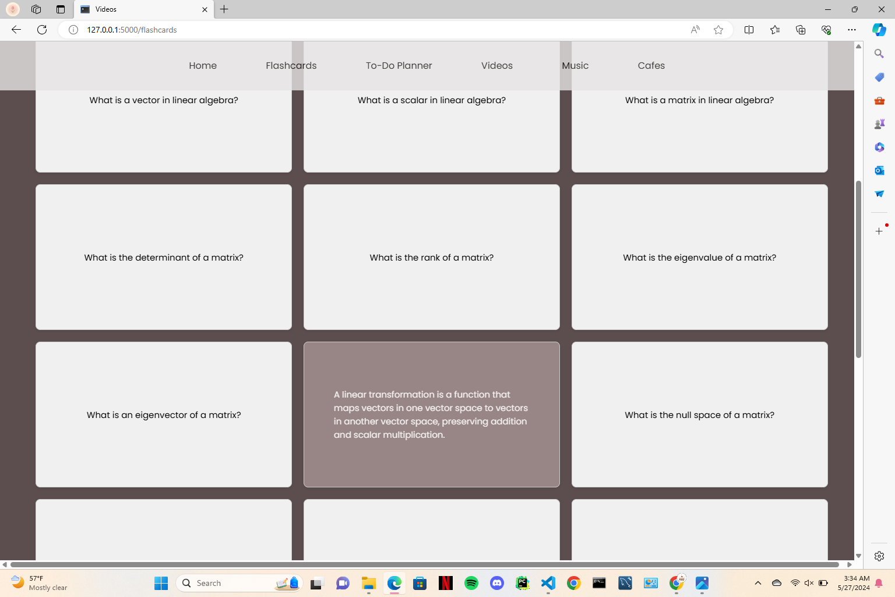Flip the eigenvalue flashcard

tap(700, 257)
